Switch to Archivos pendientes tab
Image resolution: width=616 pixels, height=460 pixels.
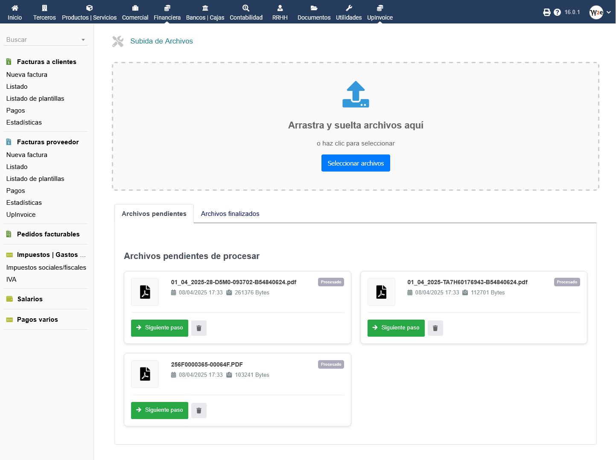tap(154, 214)
